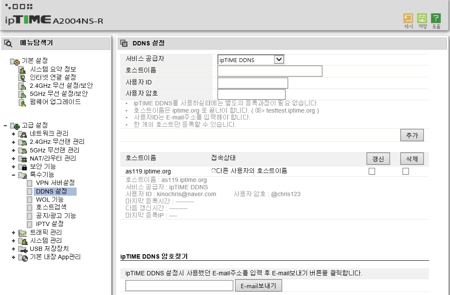450x295 pixels.
Task: Expand the NAT/라우터 관리 node
Action: coord(13,159)
